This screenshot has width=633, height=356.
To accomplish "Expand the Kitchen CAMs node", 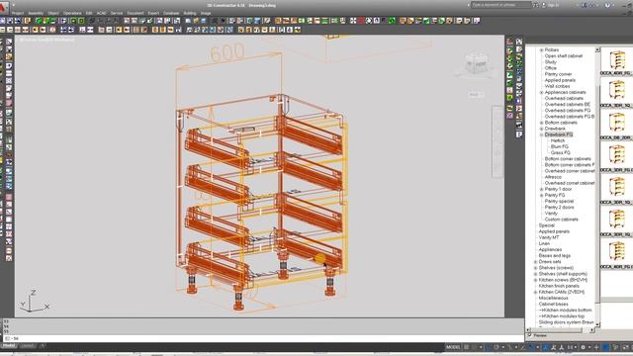I will coord(536,293).
